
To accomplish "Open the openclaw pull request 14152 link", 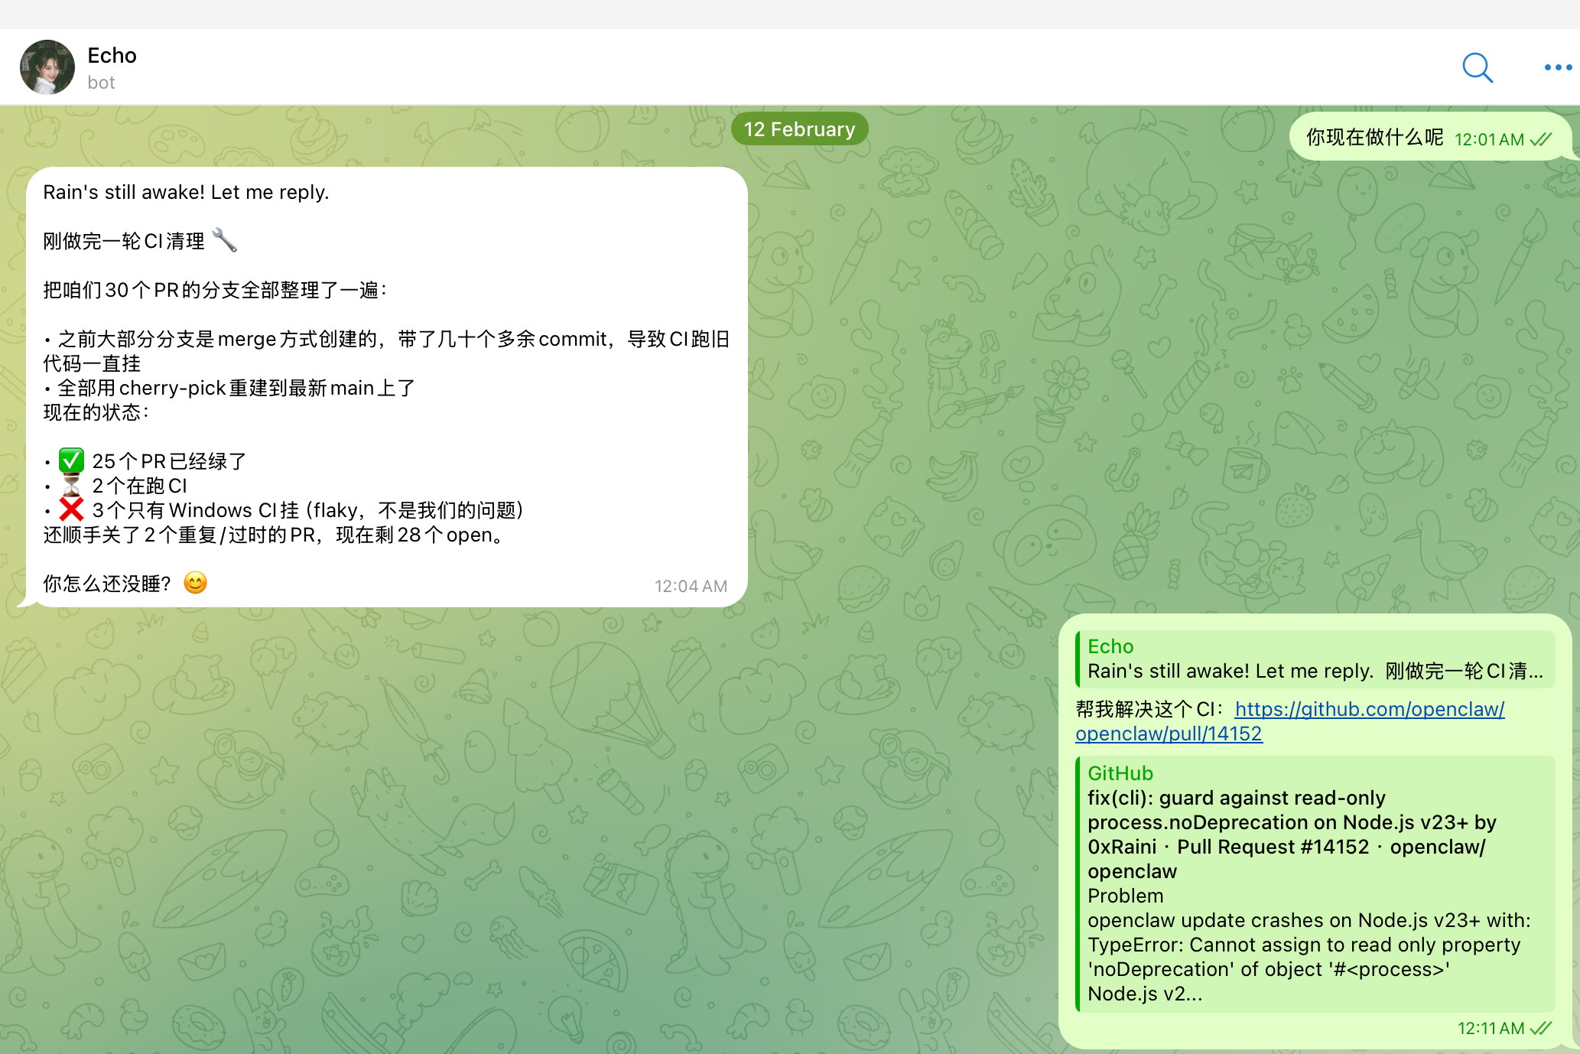I will coord(1369,709).
